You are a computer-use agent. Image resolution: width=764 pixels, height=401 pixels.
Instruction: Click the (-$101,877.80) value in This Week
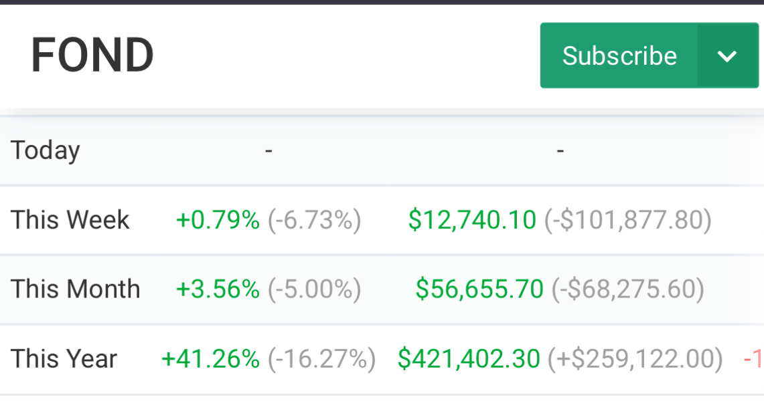pos(627,220)
